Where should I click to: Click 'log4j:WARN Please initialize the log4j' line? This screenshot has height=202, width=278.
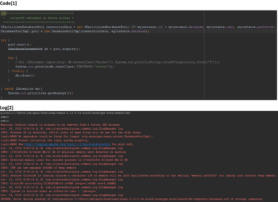coord(44,140)
